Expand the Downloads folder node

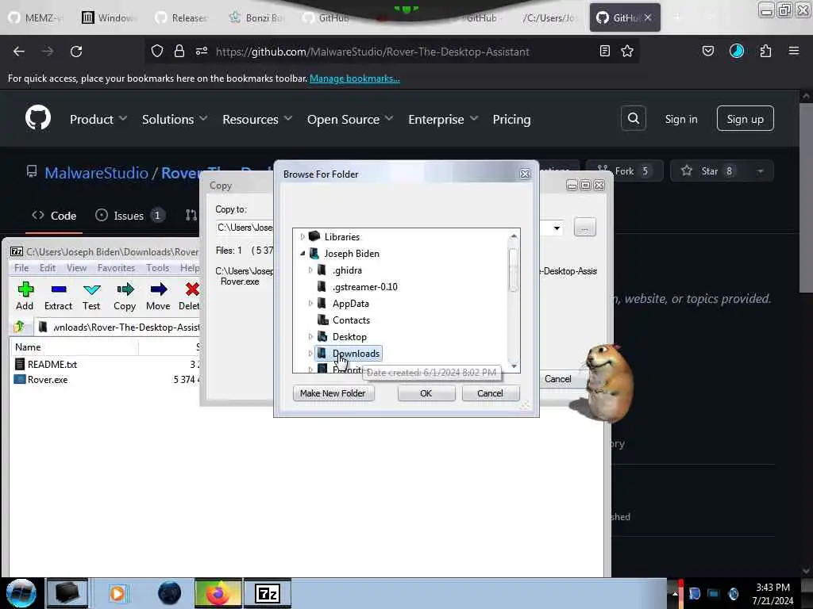[x=310, y=353]
